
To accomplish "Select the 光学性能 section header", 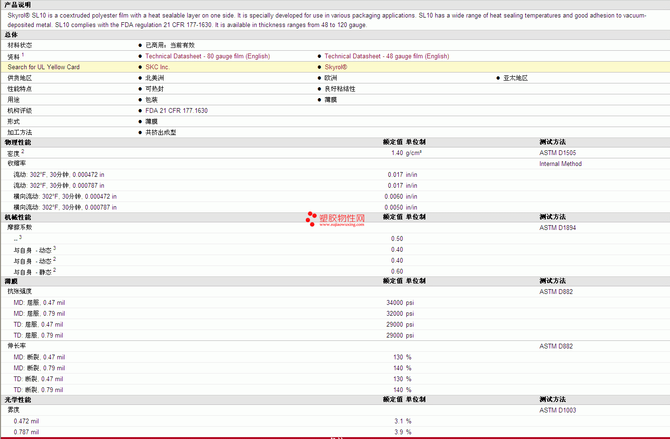I will click(x=18, y=400).
